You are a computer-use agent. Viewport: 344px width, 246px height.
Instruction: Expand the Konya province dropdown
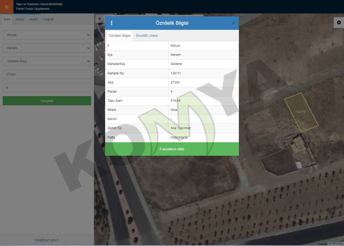[47, 35]
